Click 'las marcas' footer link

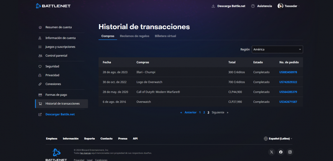click(x=85, y=153)
